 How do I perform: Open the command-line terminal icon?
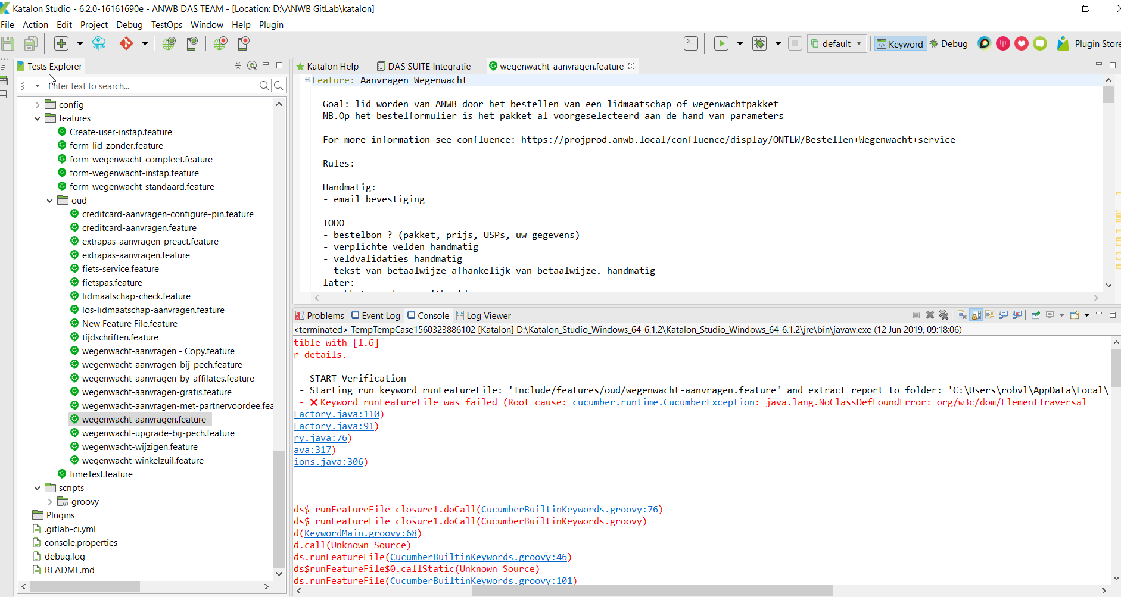click(691, 43)
